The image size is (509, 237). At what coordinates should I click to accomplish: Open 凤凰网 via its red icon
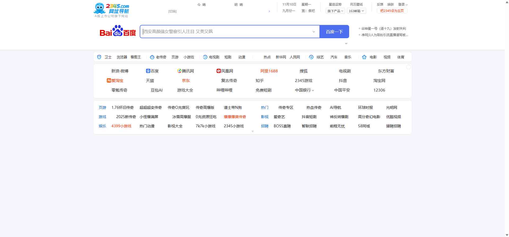[219, 71]
